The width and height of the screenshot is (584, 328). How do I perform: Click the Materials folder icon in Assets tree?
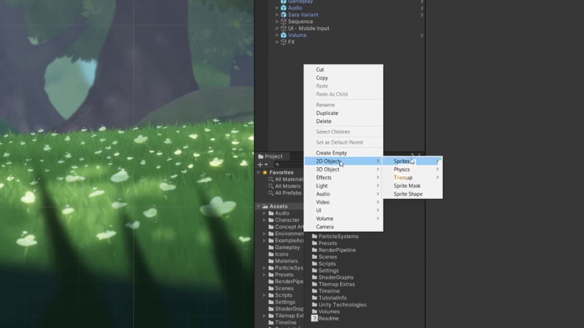coord(271,261)
